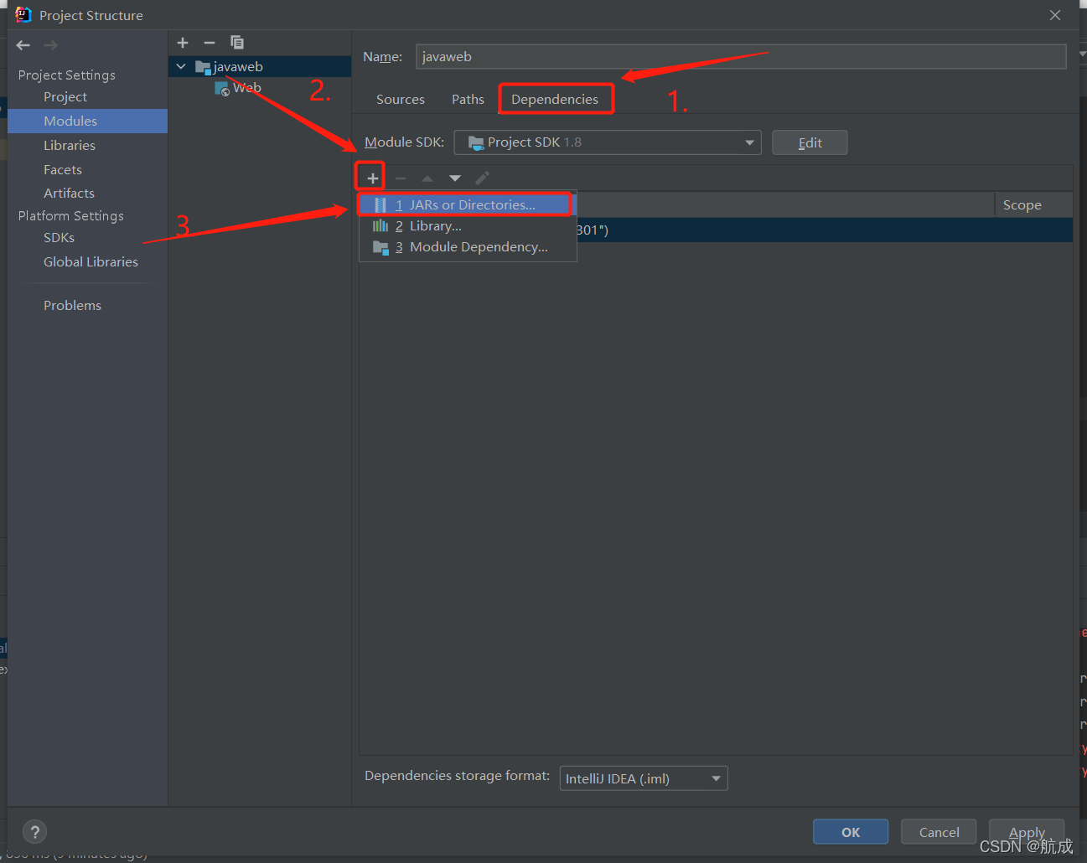This screenshot has width=1087, height=863.
Task: Switch to the Sources tab
Action: (x=401, y=99)
